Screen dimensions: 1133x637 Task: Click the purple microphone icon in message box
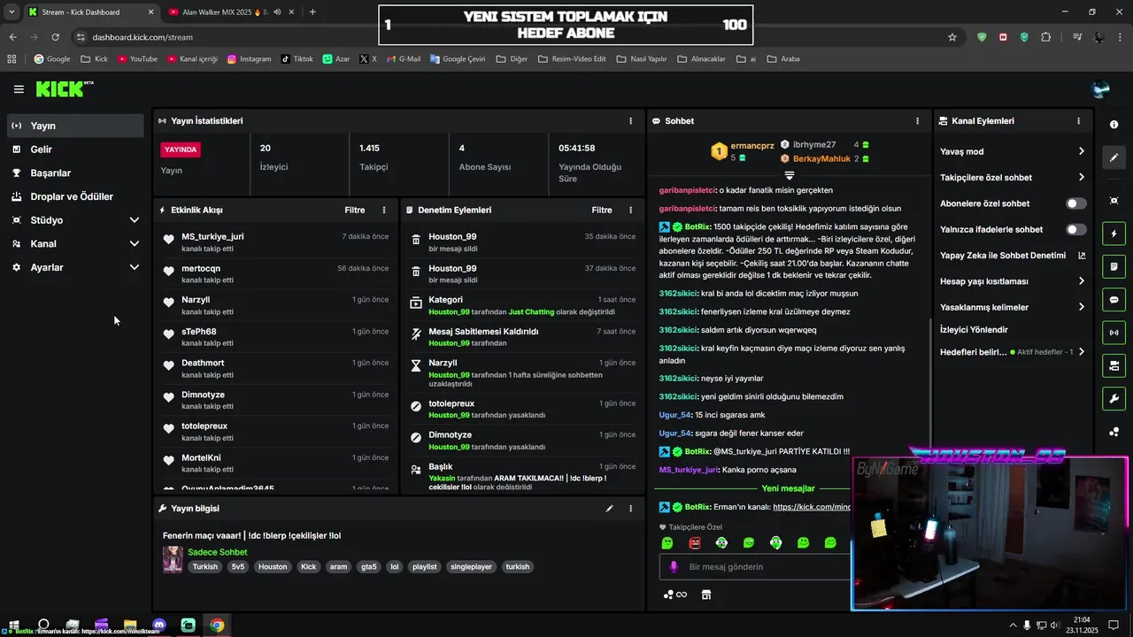click(x=674, y=567)
